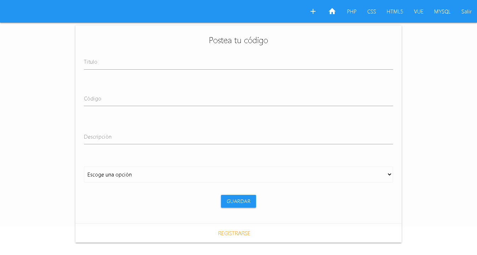Log out using the Salir link

pos(466,12)
